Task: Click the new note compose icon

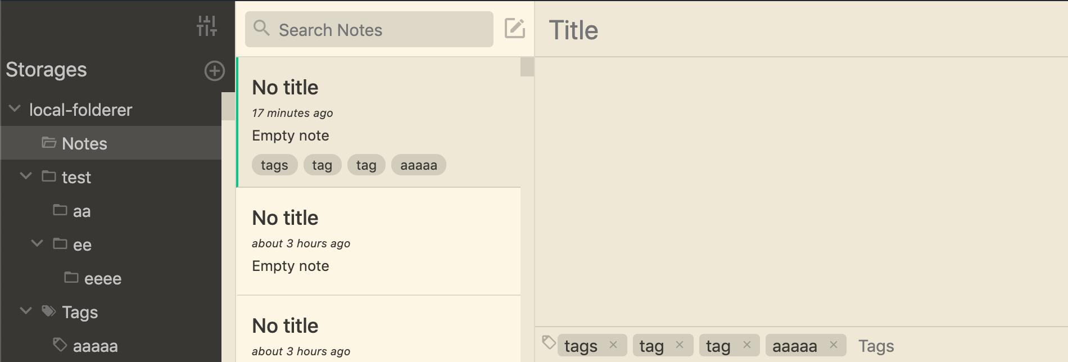Action: [x=515, y=29]
